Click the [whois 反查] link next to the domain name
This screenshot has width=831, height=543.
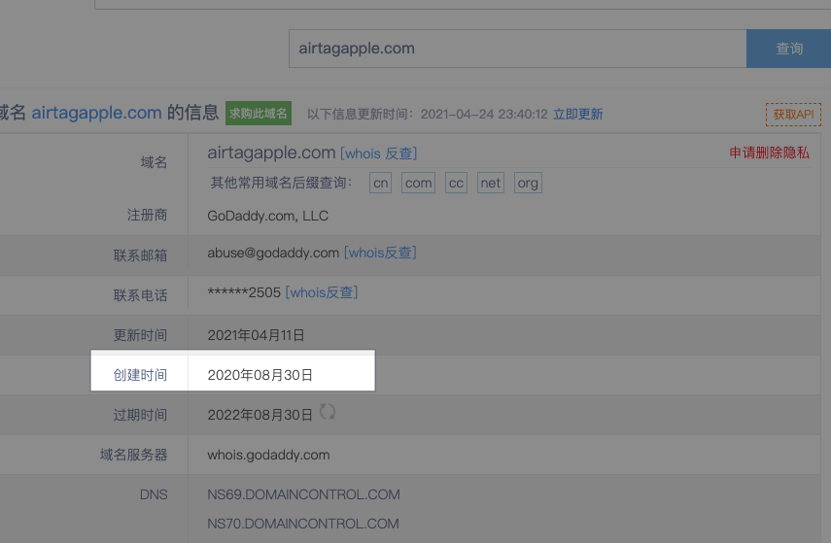tap(378, 153)
